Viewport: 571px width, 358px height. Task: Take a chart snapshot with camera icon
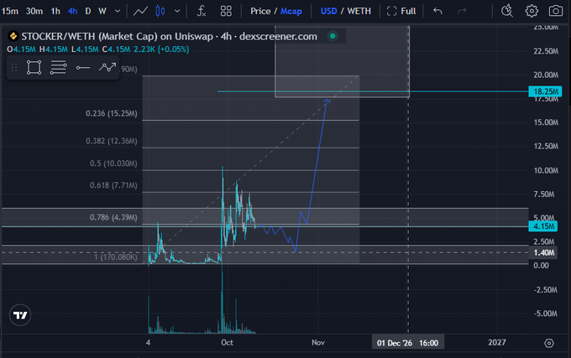(x=556, y=11)
